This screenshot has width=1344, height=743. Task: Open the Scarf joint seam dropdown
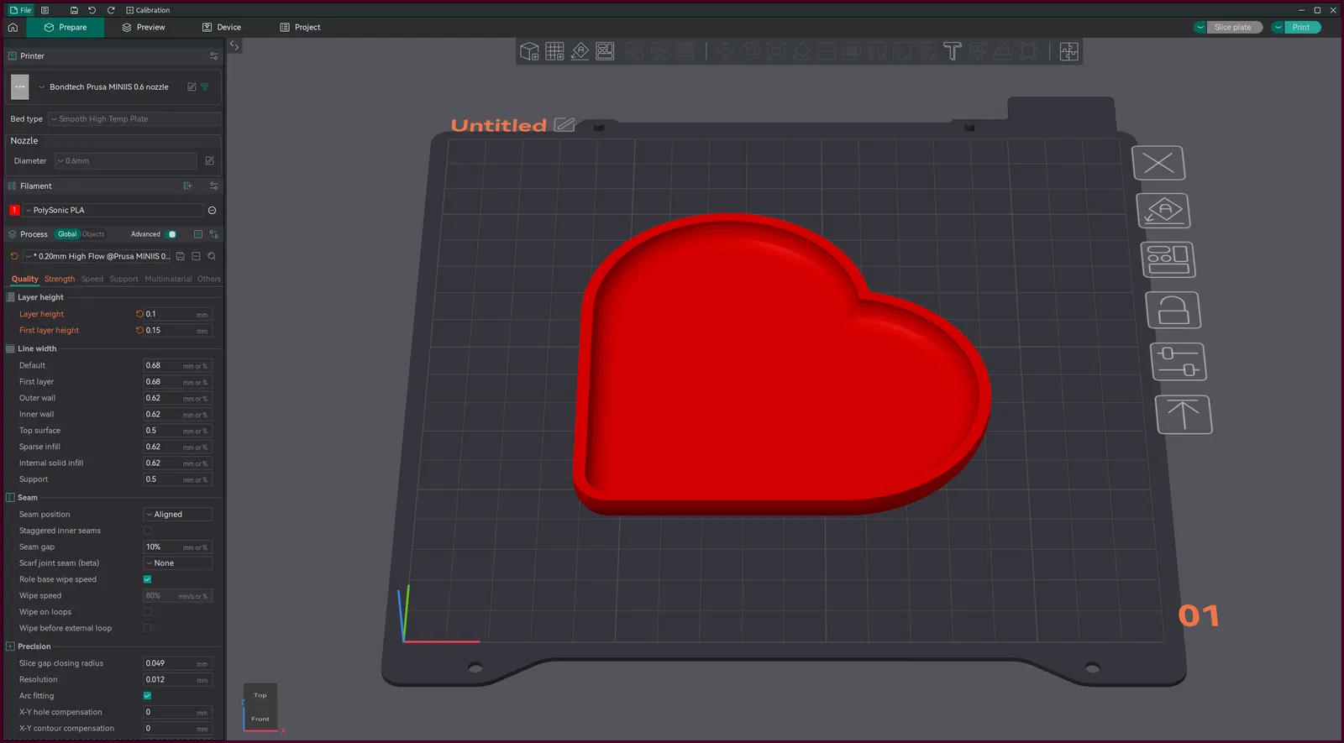coord(177,563)
